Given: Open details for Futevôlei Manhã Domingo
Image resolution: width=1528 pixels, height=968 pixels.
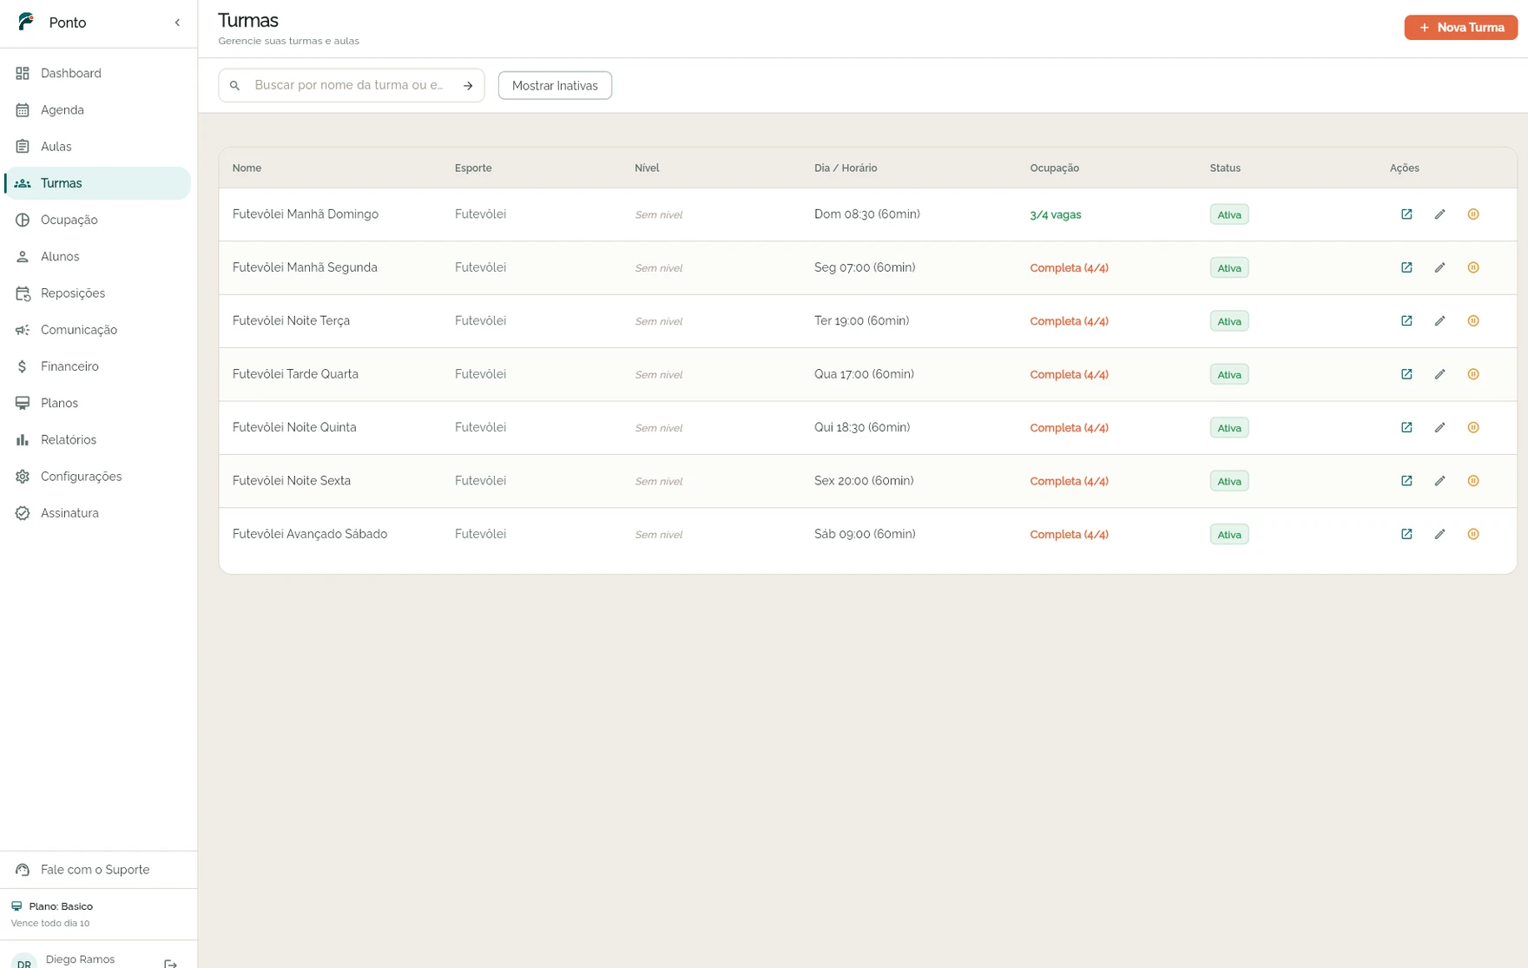Looking at the screenshot, I should [x=1406, y=214].
